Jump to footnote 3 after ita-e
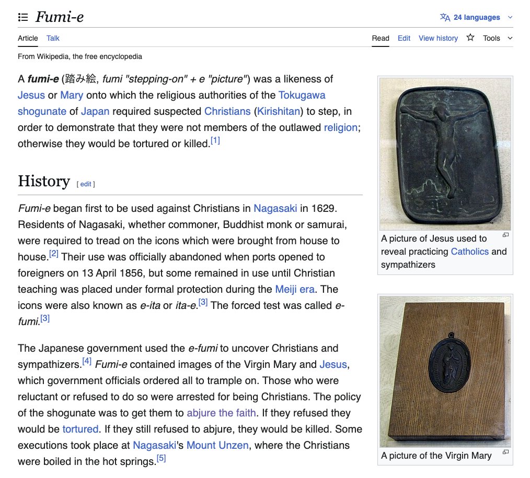 pos(203,302)
